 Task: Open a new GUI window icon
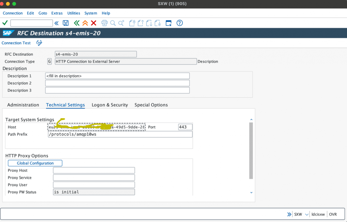click(169, 23)
